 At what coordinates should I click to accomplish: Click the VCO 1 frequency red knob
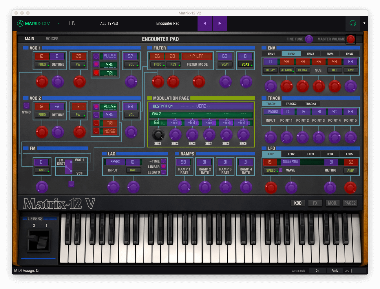pos(42,82)
